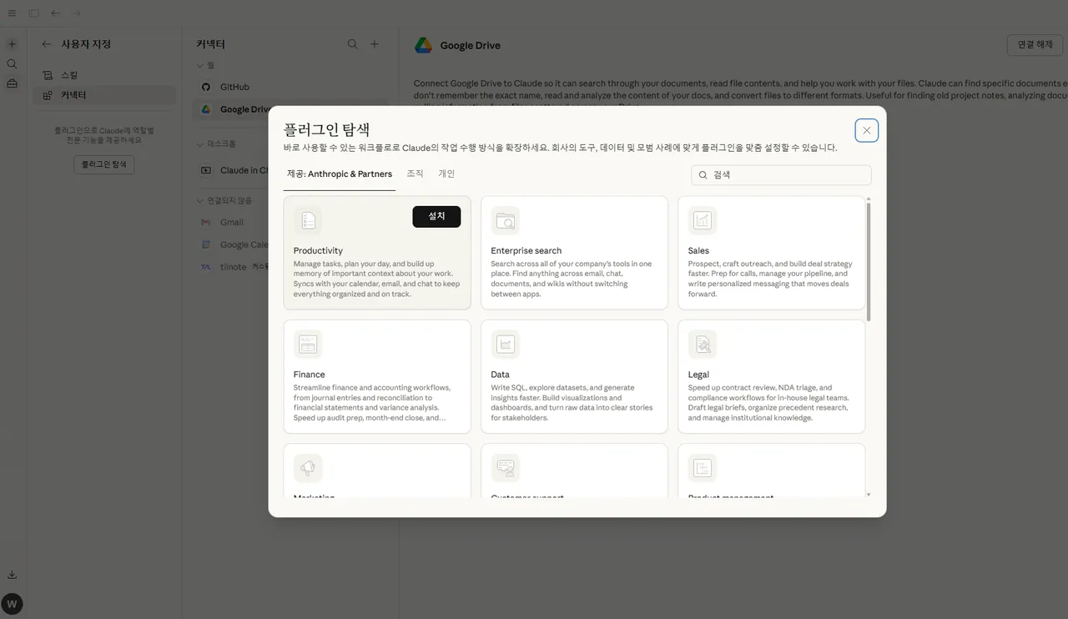The width and height of the screenshot is (1068, 619).
Task: Select the 제공: Anthropic & Partners tab
Action: 340,174
